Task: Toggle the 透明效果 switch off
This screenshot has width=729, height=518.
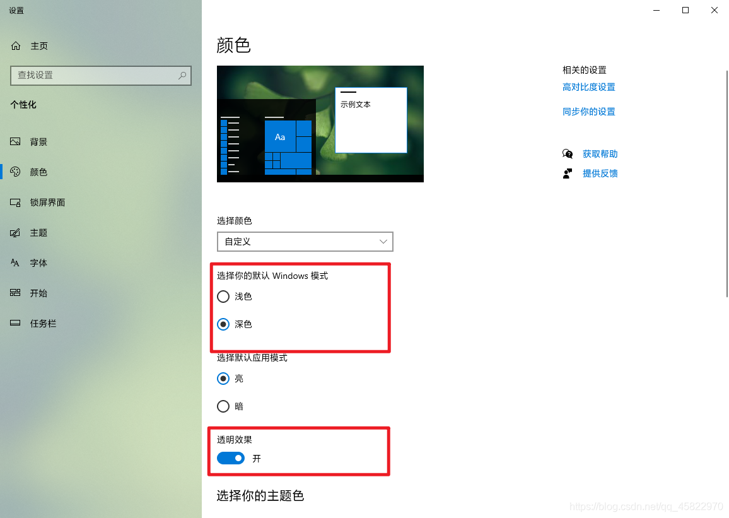Action: [231, 459]
